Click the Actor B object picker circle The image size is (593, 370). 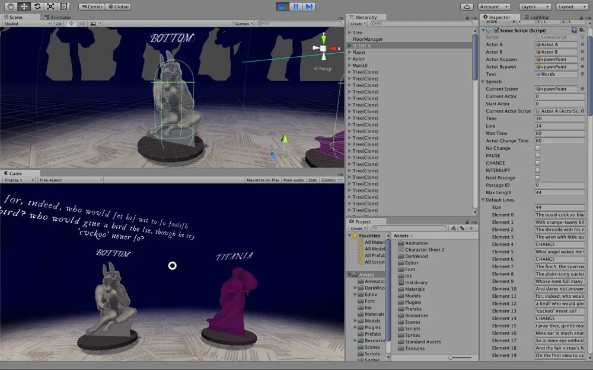pyautogui.click(x=582, y=52)
